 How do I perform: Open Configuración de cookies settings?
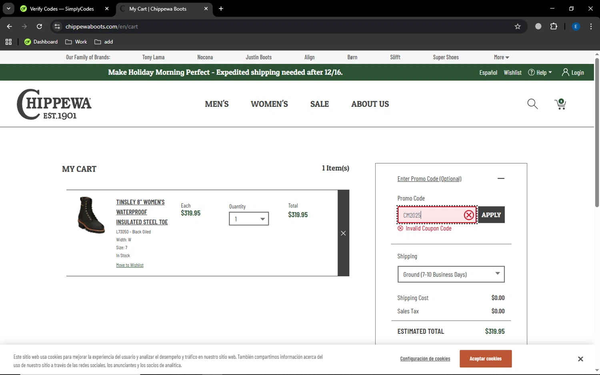[425, 359]
